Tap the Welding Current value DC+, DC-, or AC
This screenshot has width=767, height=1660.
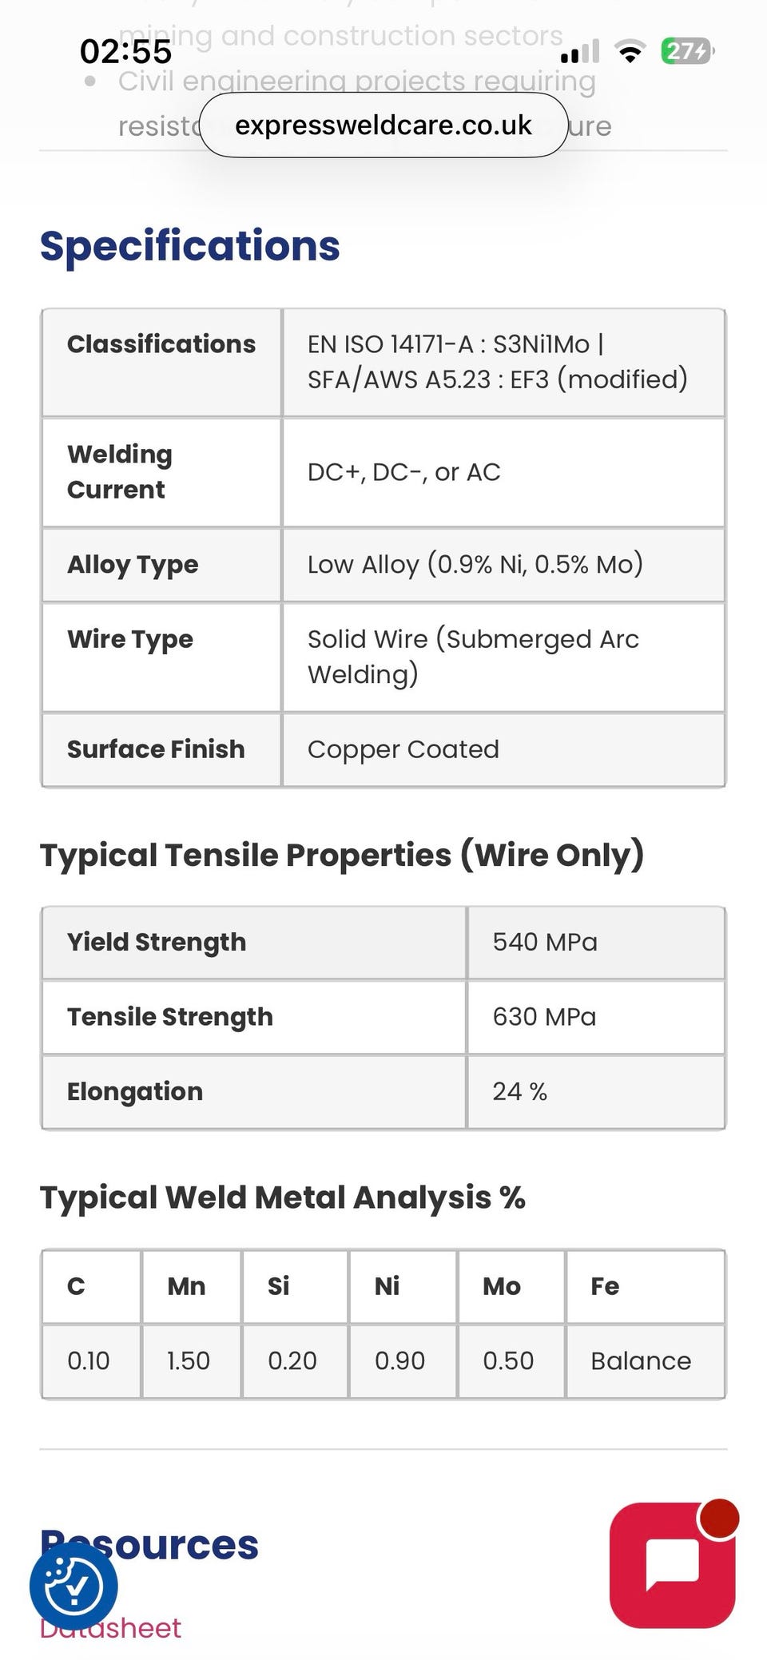point(404,472)
